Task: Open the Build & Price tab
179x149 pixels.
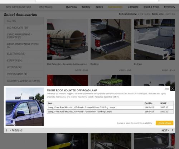Action: 151,7
